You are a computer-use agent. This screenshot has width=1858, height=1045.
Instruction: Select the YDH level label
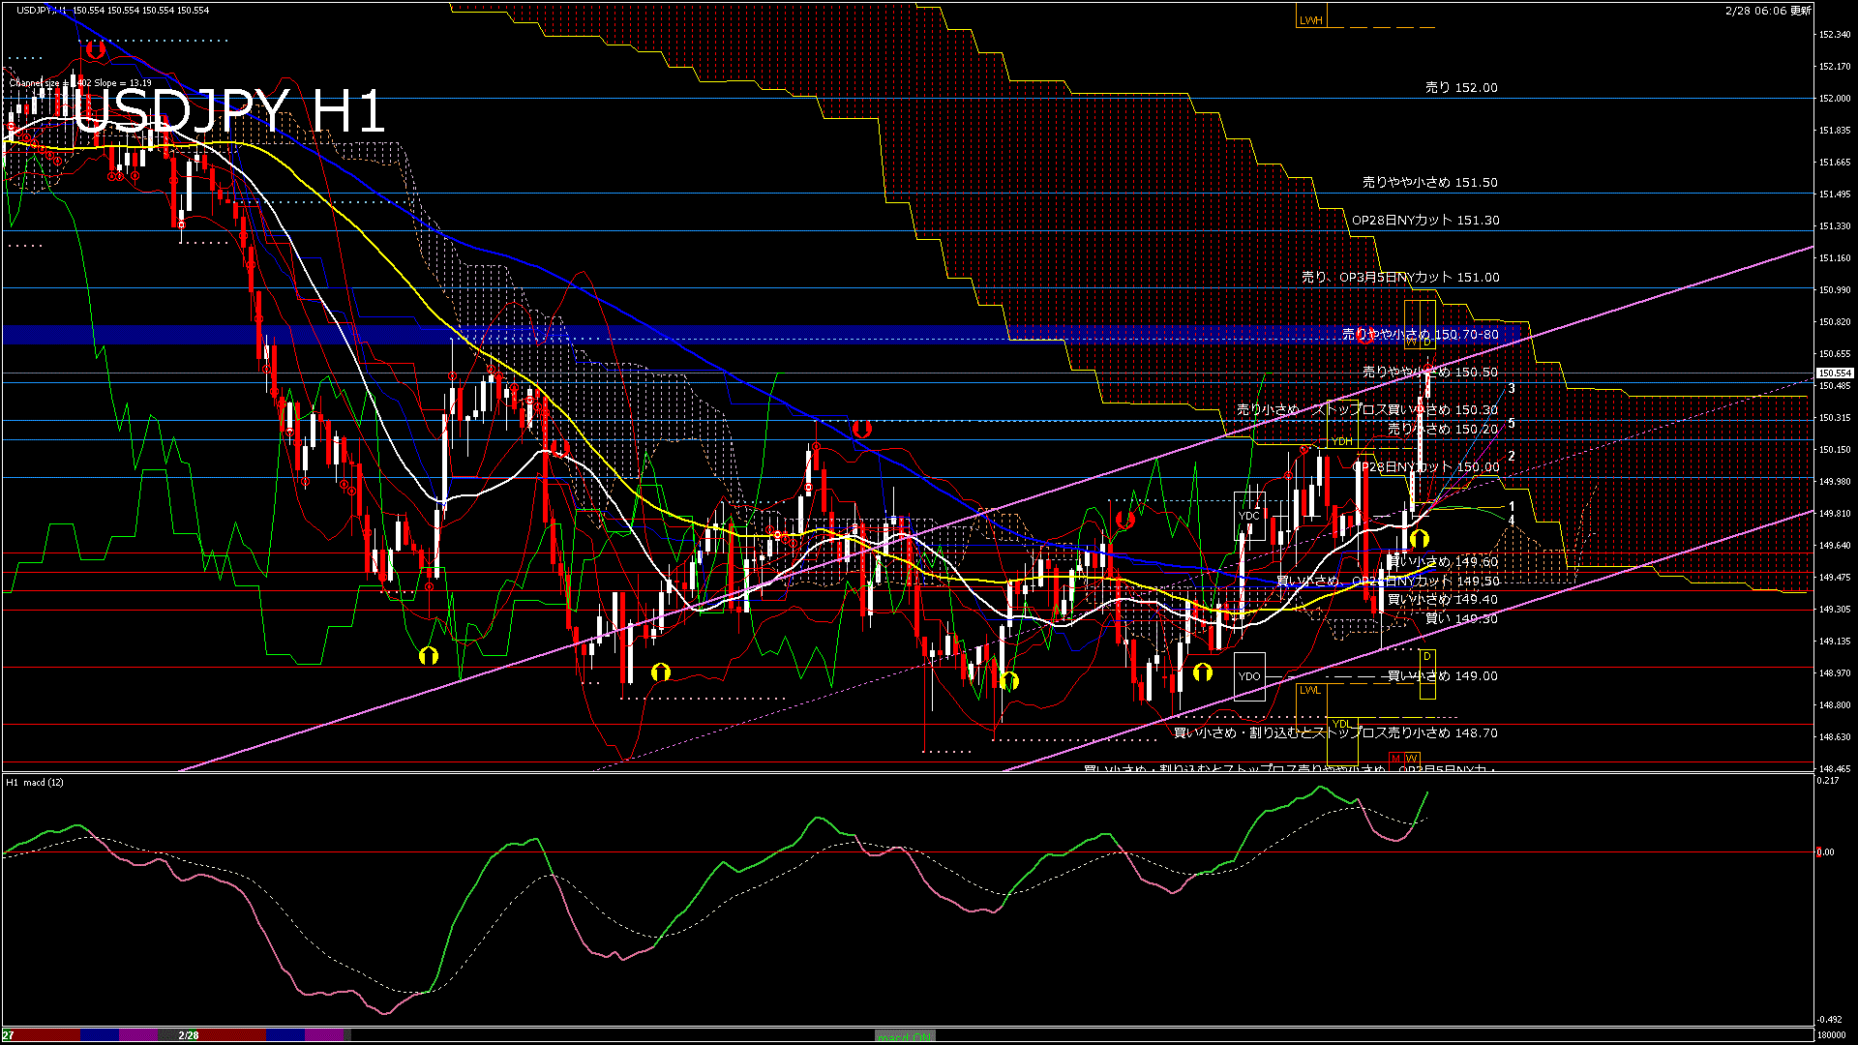coord(1341,441)
